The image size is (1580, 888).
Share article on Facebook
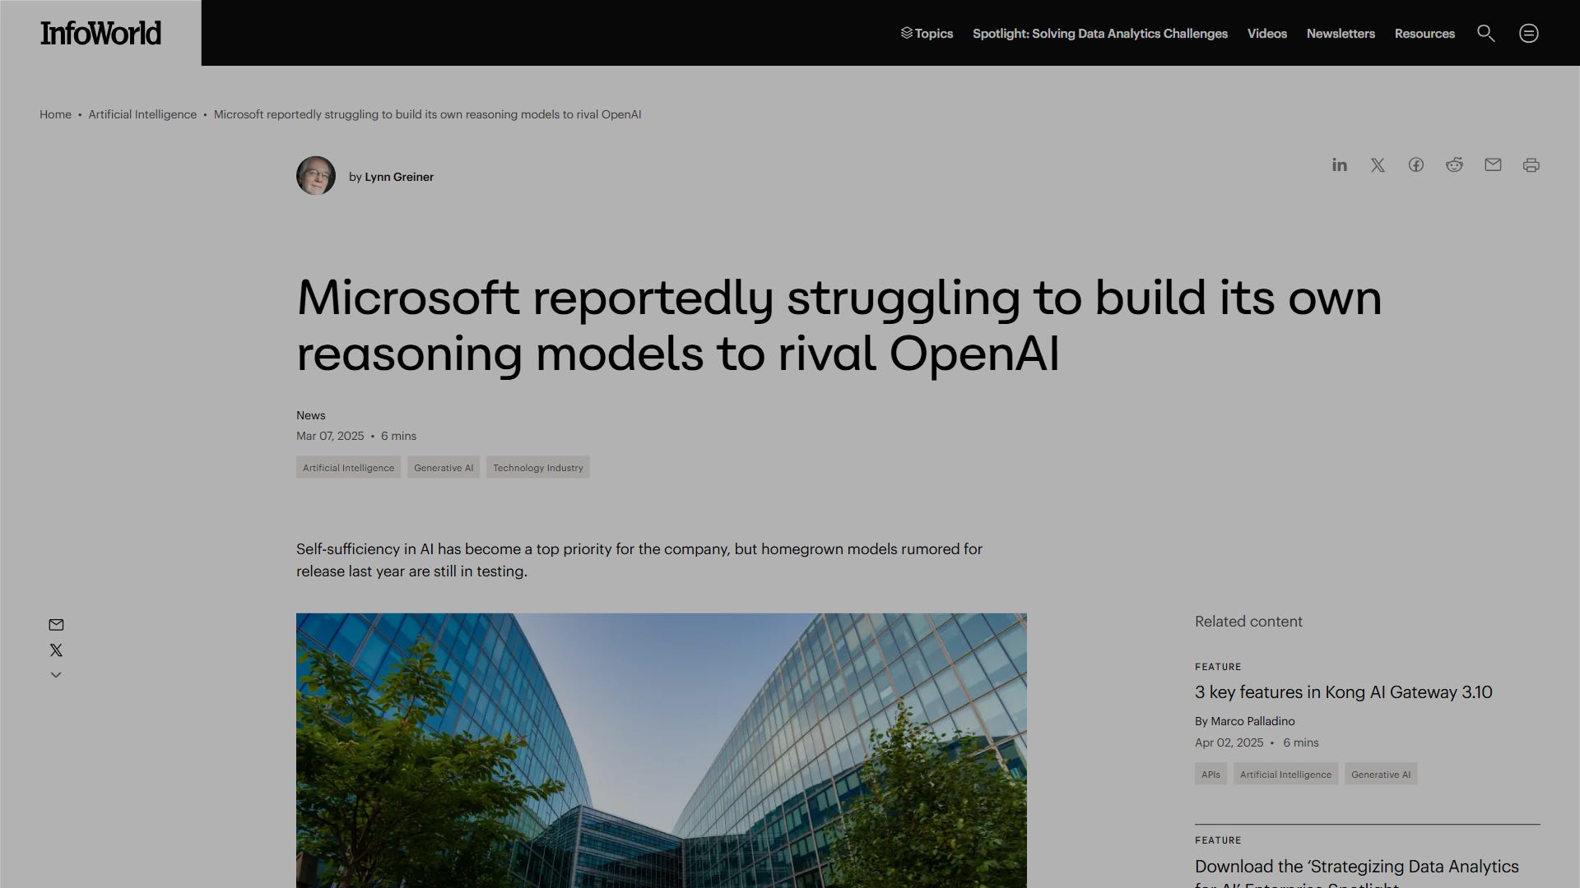[1416, 165]
